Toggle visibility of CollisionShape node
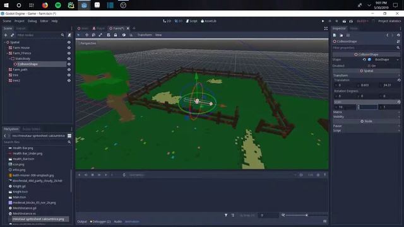 coord(69,64)
